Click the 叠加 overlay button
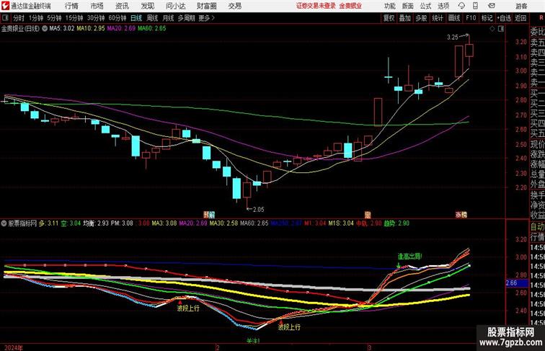Viewport: 545px width, 351px height. click(x=405, y=18)
